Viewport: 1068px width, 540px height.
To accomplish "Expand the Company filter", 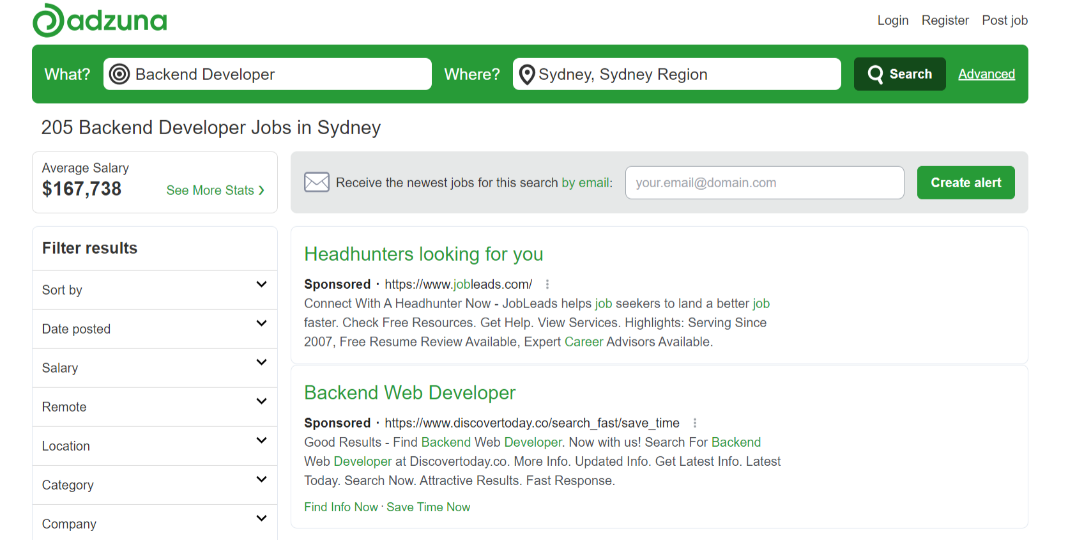I will (x=155, y=523).
